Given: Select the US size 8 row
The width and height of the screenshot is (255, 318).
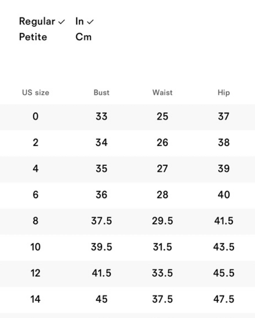Looking at the screenshot, I should [x=128, y=221].
